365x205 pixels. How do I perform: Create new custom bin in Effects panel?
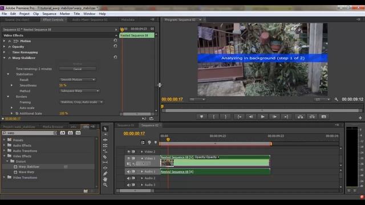point(86,191)
